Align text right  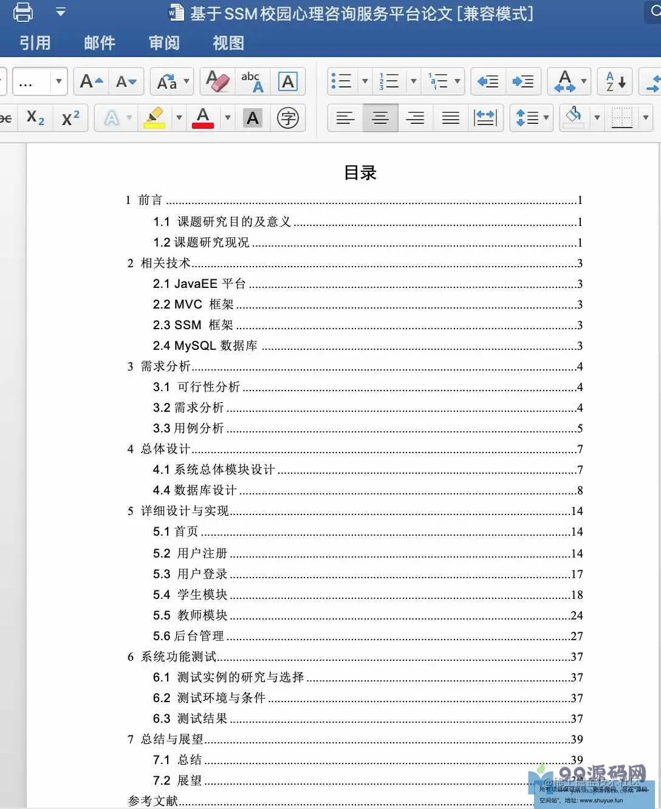pos(416,118)
